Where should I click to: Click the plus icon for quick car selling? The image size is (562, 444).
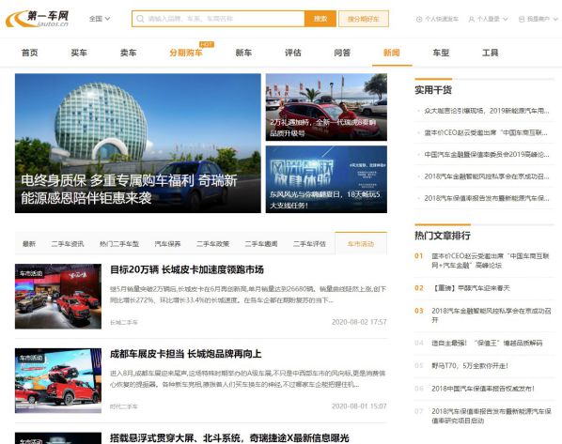click(419, 19)
